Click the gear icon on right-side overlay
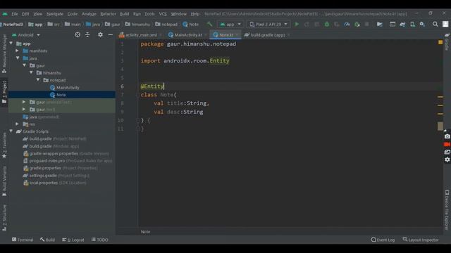The width and height of the screenshot is (451, 253). 447,160
